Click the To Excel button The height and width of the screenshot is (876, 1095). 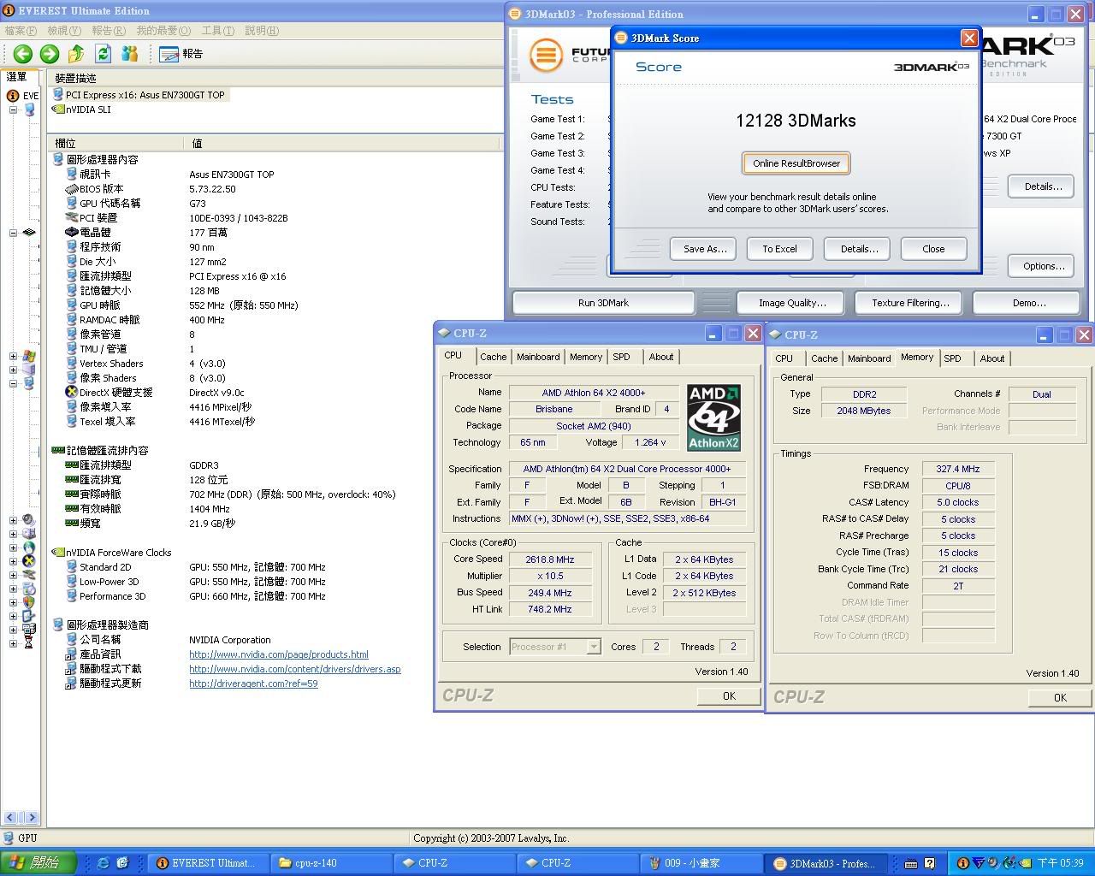click(x=779, y=249)
